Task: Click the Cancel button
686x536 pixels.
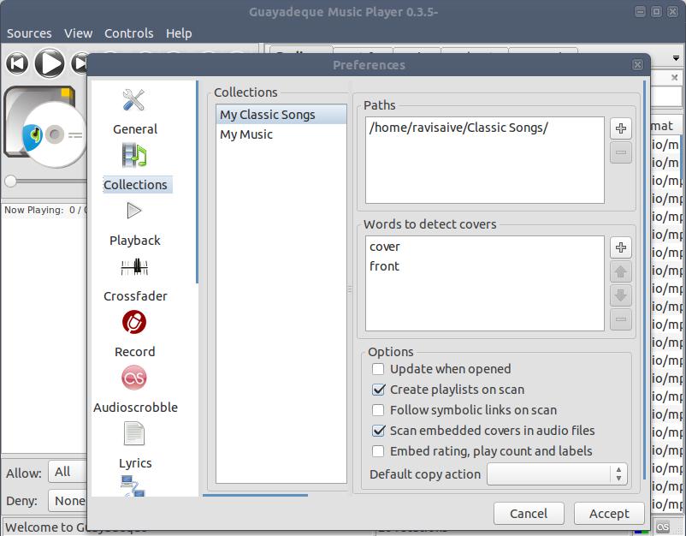Action: click(529, 514)
